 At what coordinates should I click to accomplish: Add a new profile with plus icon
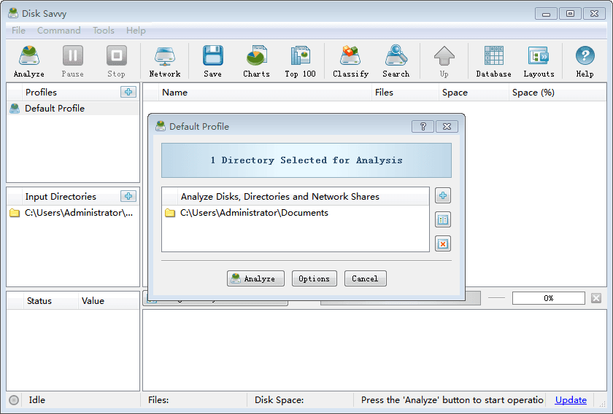[x=128, y=92]
